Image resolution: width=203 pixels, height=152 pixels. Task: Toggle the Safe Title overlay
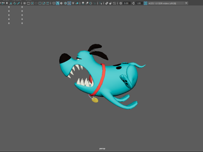pos(48,3)
